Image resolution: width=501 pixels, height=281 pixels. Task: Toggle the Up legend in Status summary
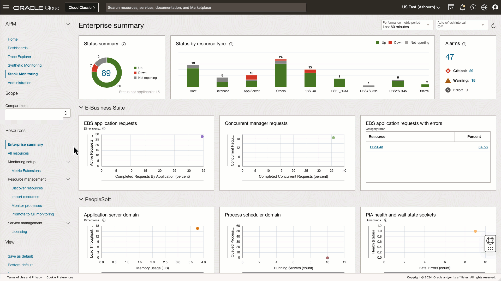138,68
